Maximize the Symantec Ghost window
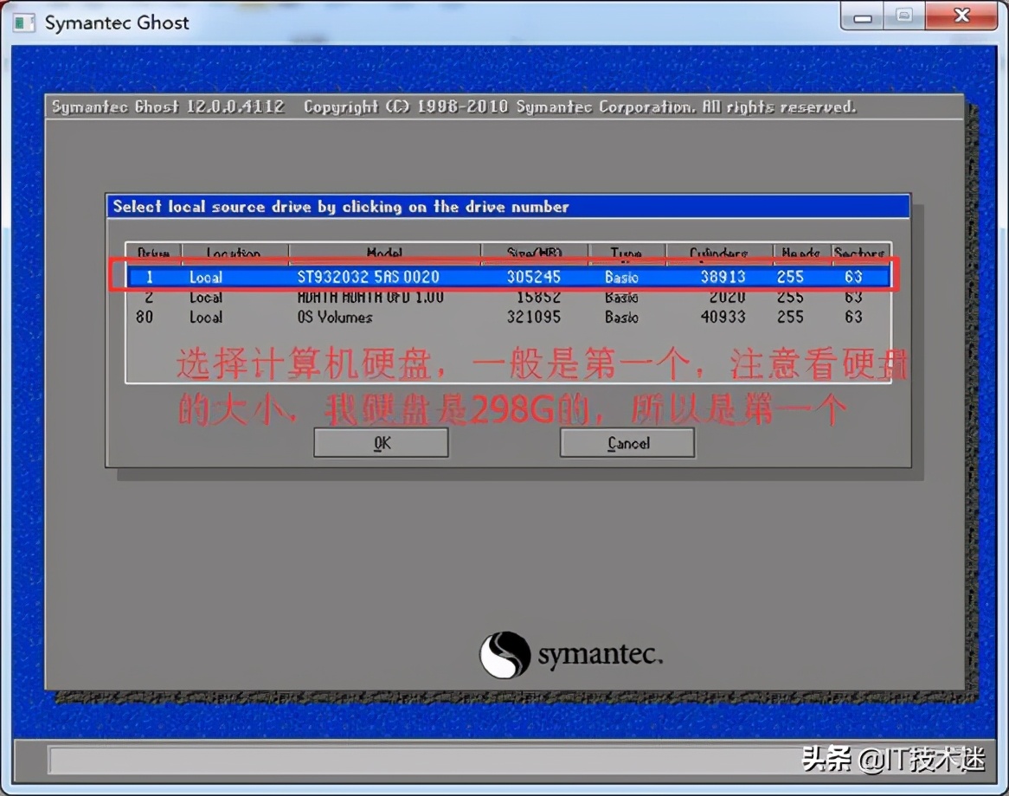 [904, 16]
